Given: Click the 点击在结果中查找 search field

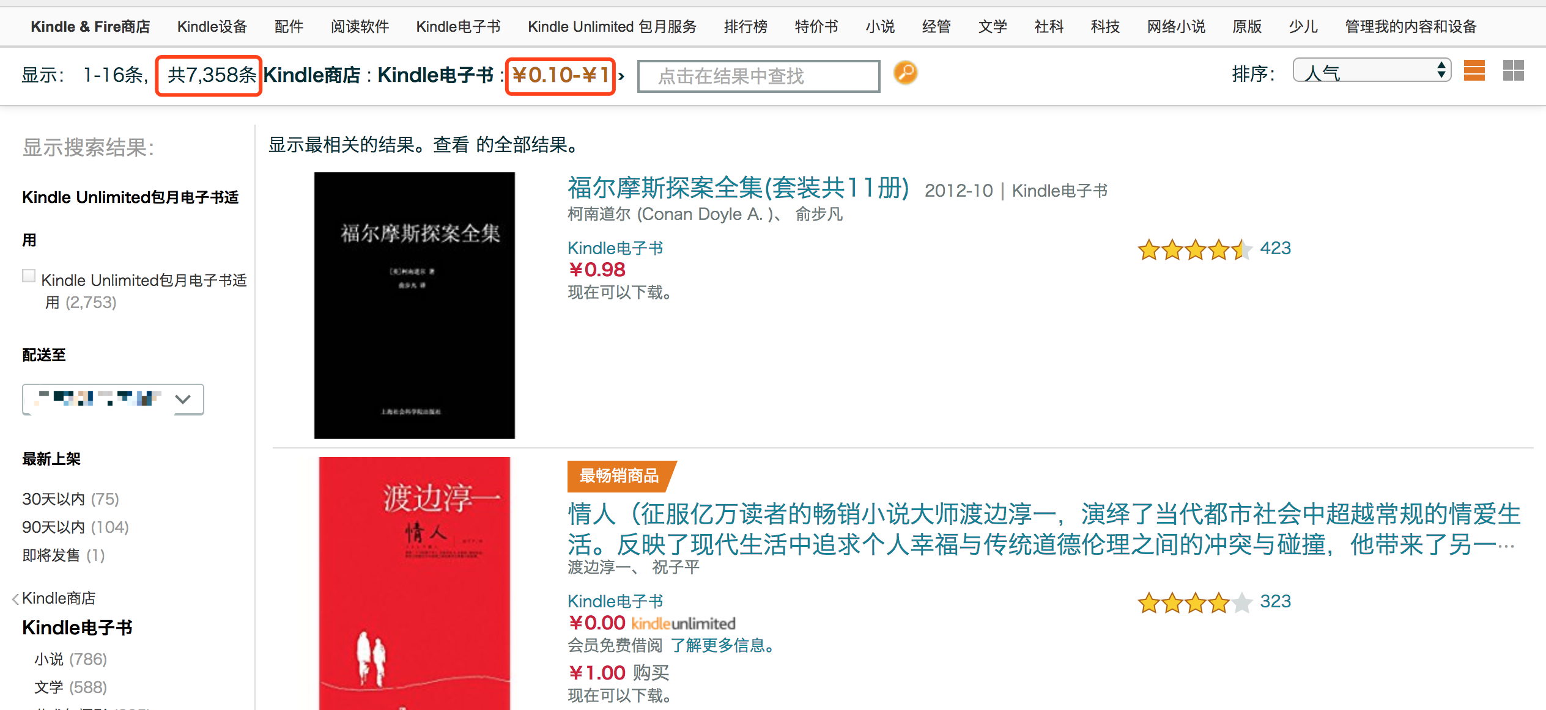Looking at the screenshot, I should pyautogui.click(x=758, y=76).
